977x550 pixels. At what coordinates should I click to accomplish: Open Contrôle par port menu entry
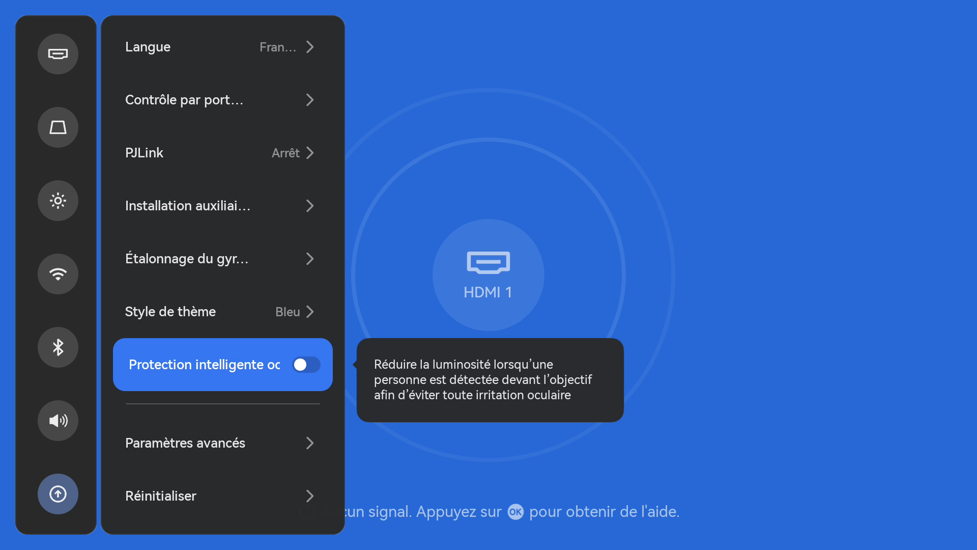(x=184, y=100)
